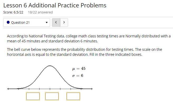Click the rightmost tick on the horizontal axis
Image resolution: width=173 pixels, height=104 pixels.
(x=92, y=89)
